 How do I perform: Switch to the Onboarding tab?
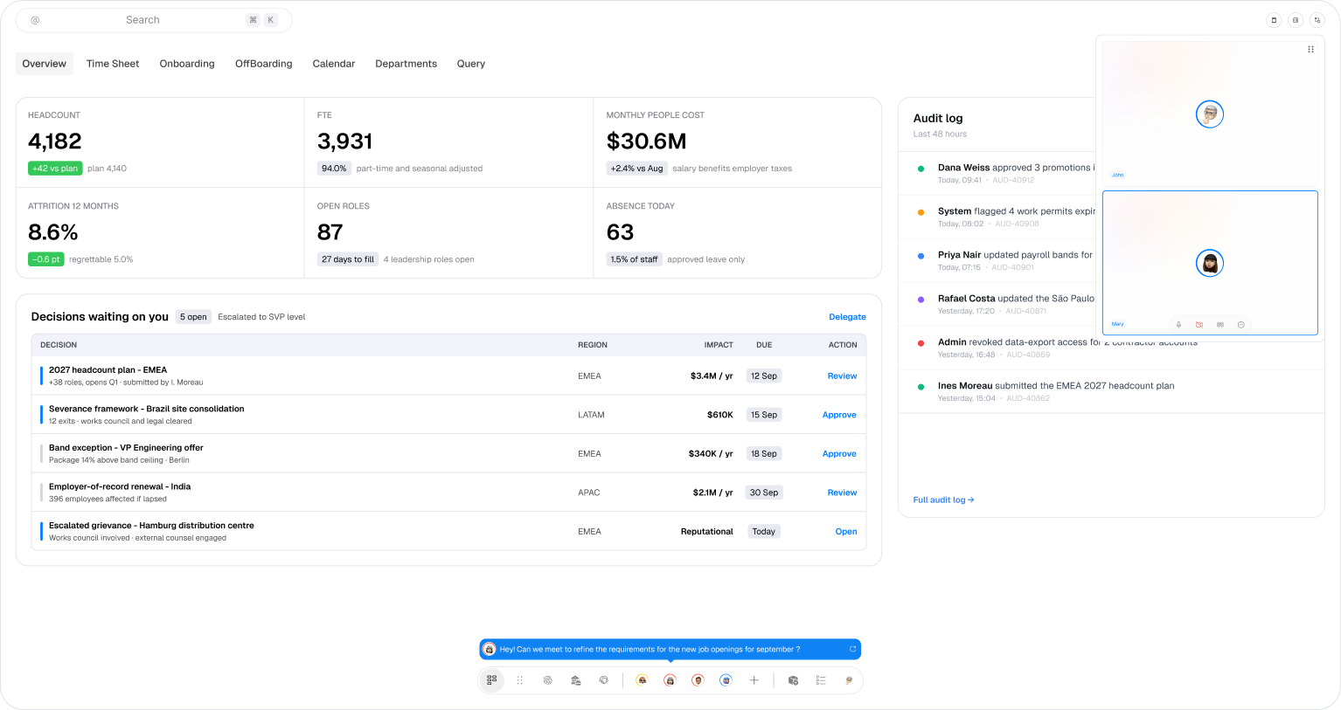[x=187, y=64]
